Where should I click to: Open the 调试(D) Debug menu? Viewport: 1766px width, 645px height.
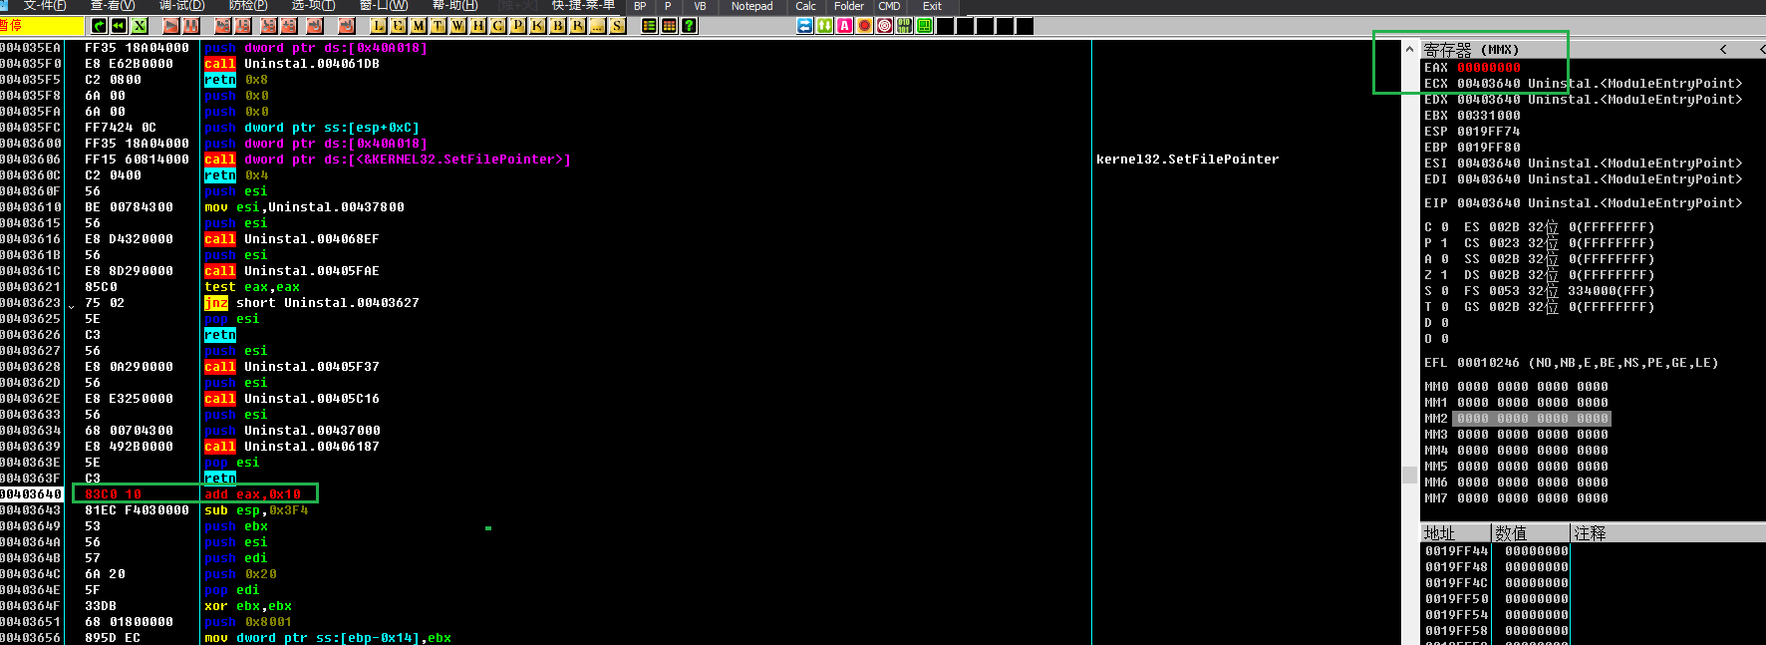(181, 6)
